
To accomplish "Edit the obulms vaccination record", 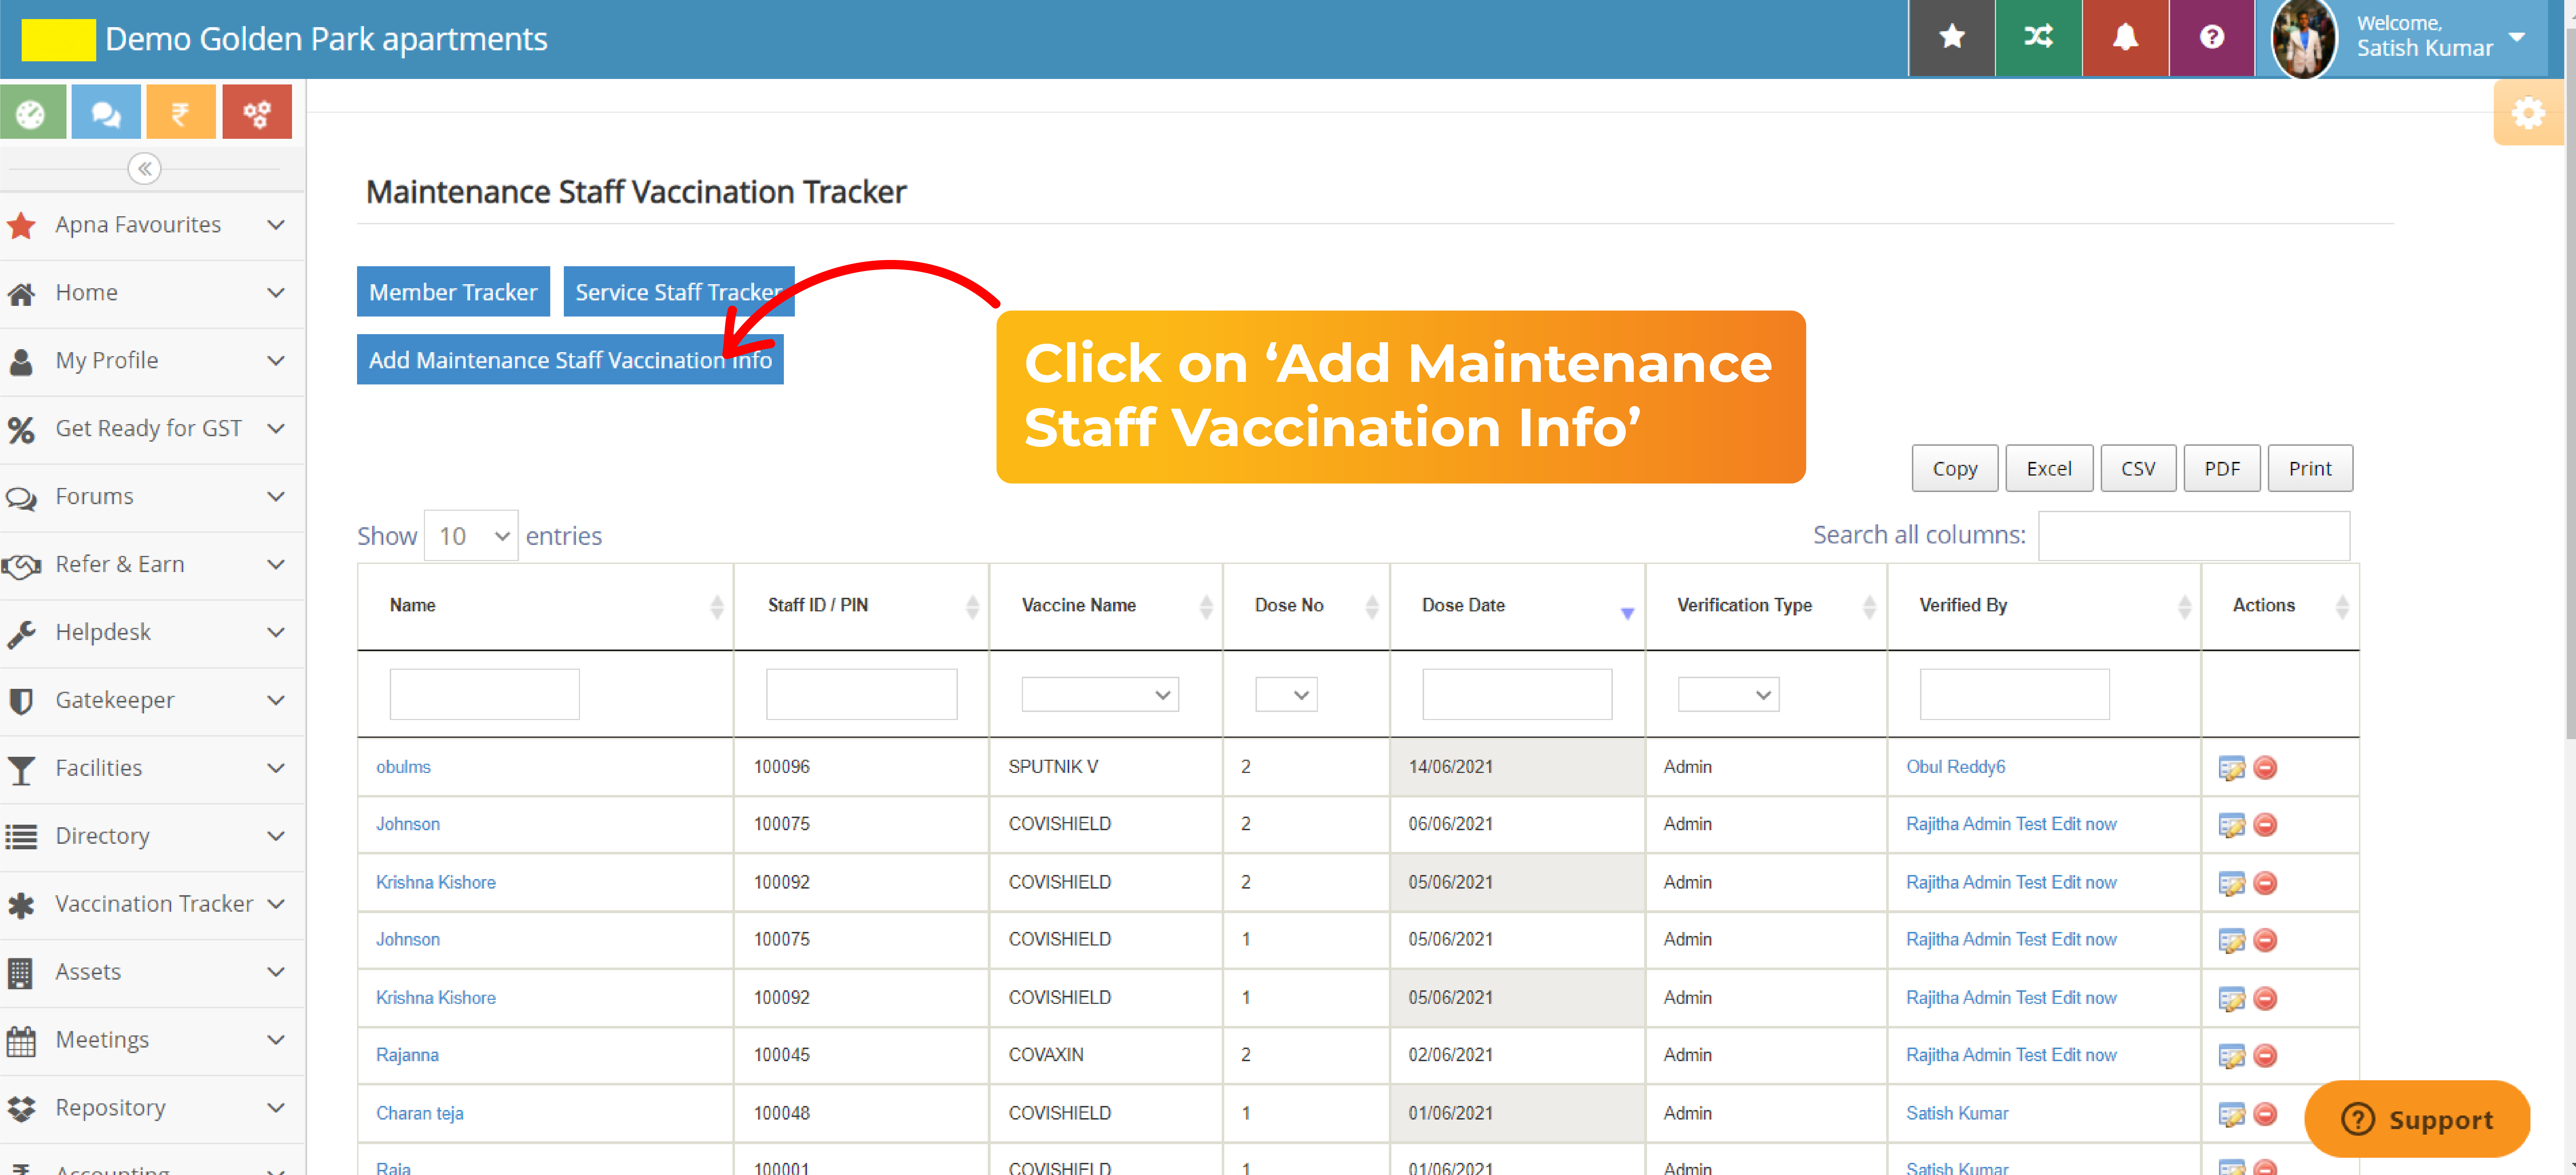I will [x=2232, y=768].
